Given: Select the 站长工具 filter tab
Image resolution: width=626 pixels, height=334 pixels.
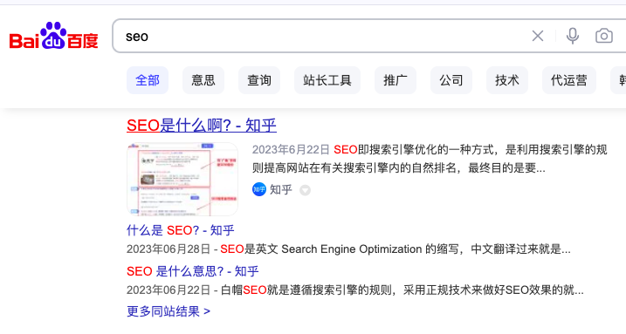Looking at the screenshot, I should (x=327, y=80).
